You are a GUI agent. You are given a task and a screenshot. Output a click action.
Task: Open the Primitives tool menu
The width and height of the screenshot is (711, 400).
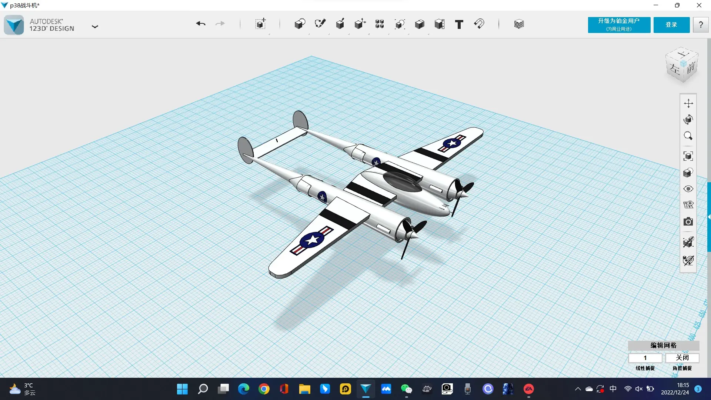300,24
